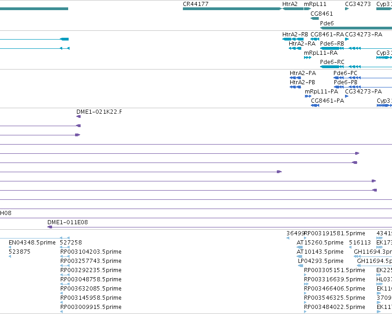
Task: Select the HtrA2 gene label
Action: pyautogui.click(x=290, y=4)
